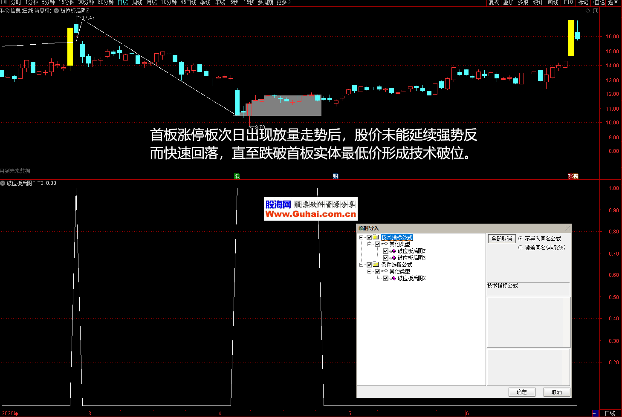Collapse 其他类型 node under 条件选股公式
Screen dimensions: 622x417
(x=369, y=271)
